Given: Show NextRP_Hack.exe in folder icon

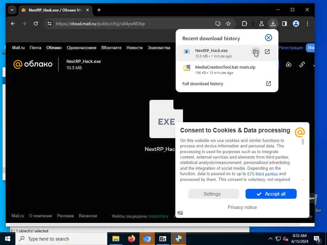Looking at the screenshot, I should click(x=256, y=52).
